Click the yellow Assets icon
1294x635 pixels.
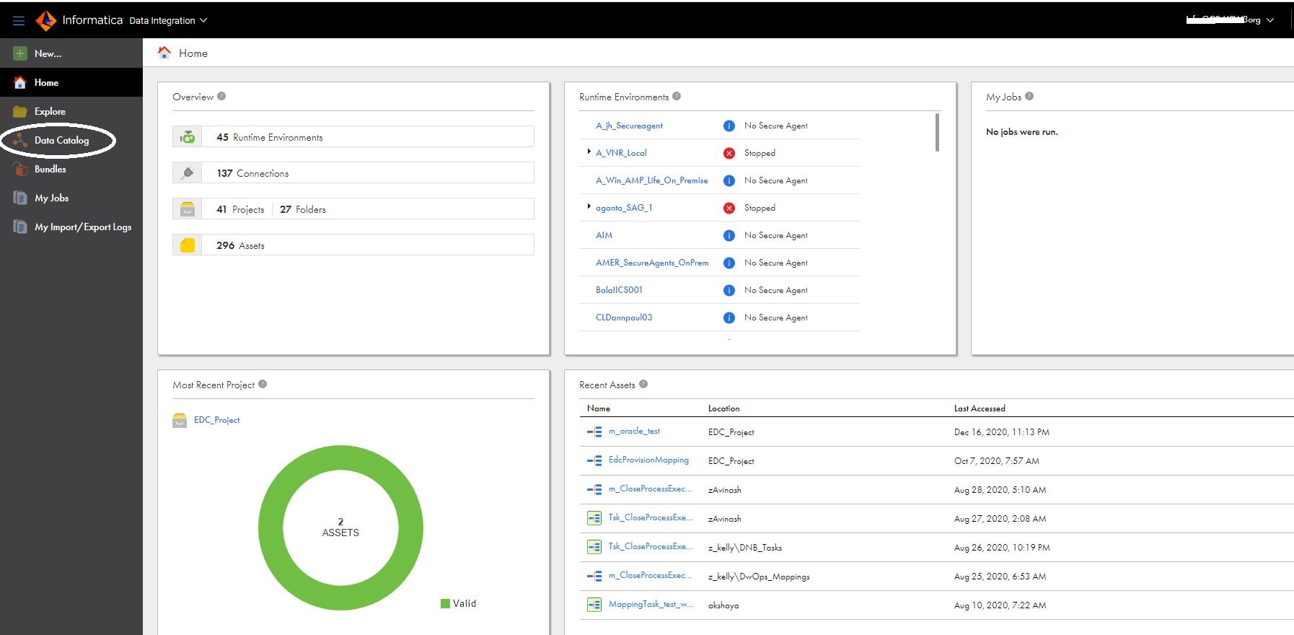[188, 245]
